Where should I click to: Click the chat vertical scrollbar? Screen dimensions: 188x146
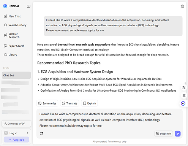[x=185, y=83]
